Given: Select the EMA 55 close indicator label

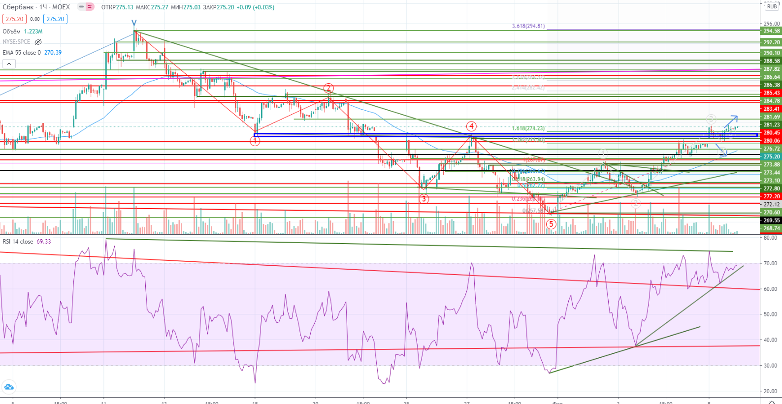Looking at the screenshot, I should pyautogui.click(x=22, y=53).
